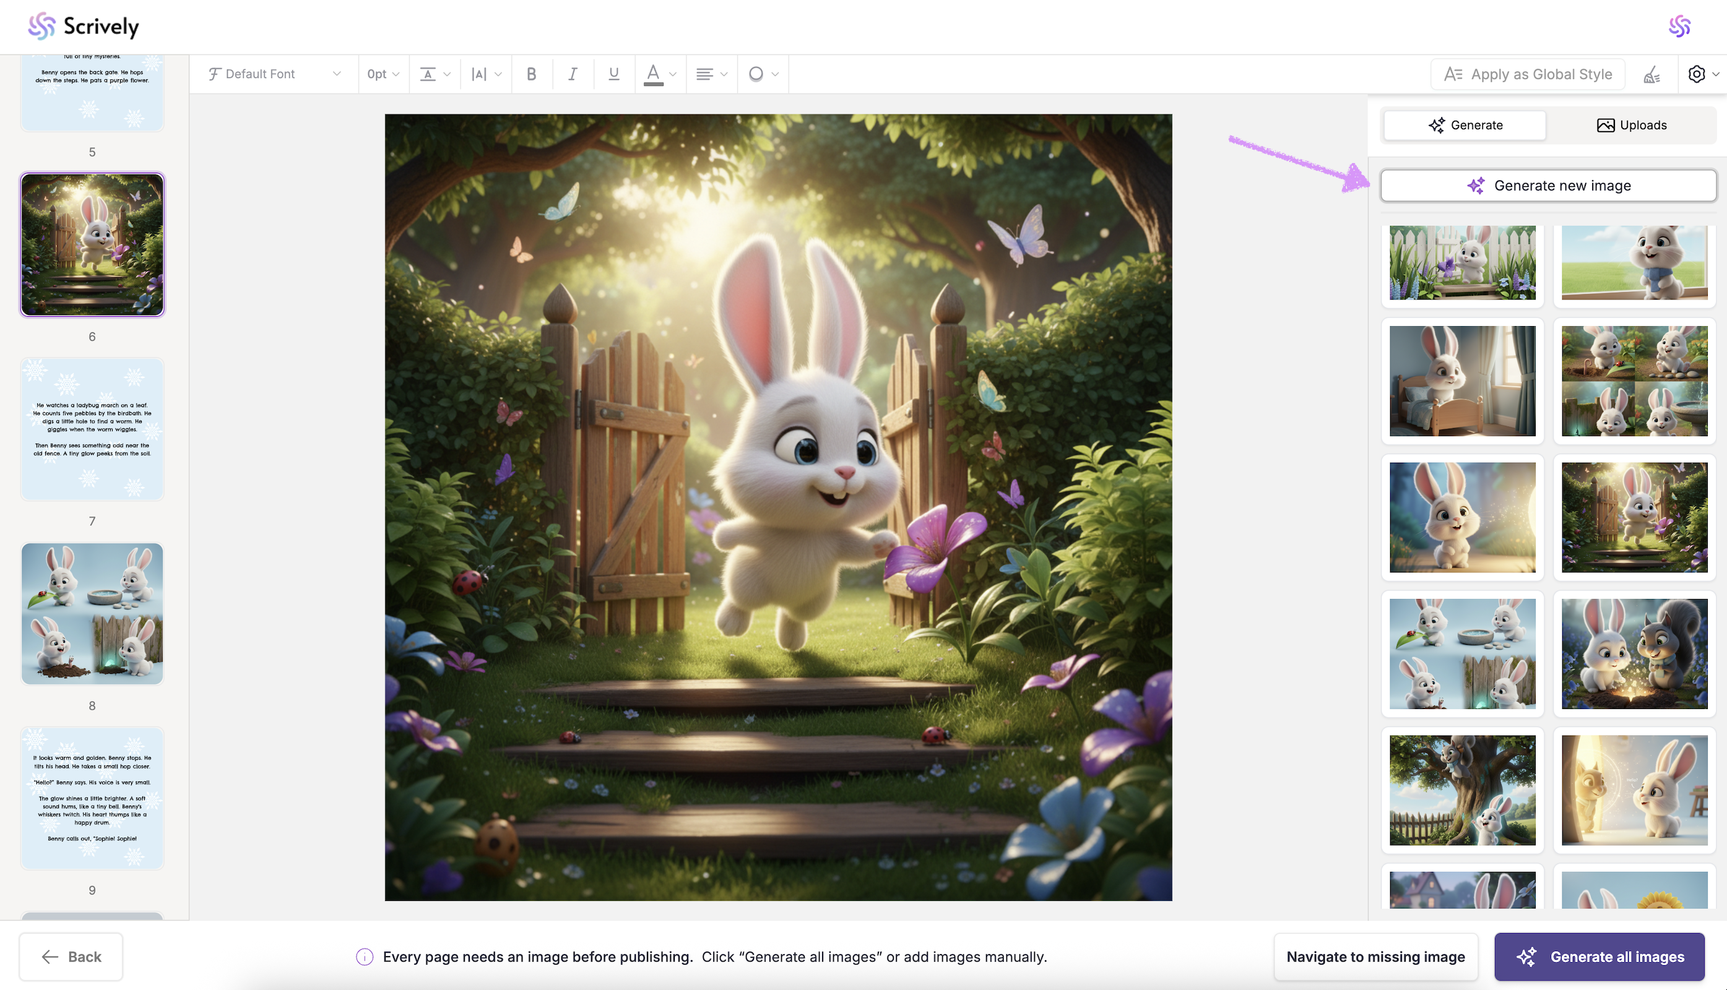1727x990 pixels.
Task: Click the Scrively profile icon top right
Action: click(1679, 27)
